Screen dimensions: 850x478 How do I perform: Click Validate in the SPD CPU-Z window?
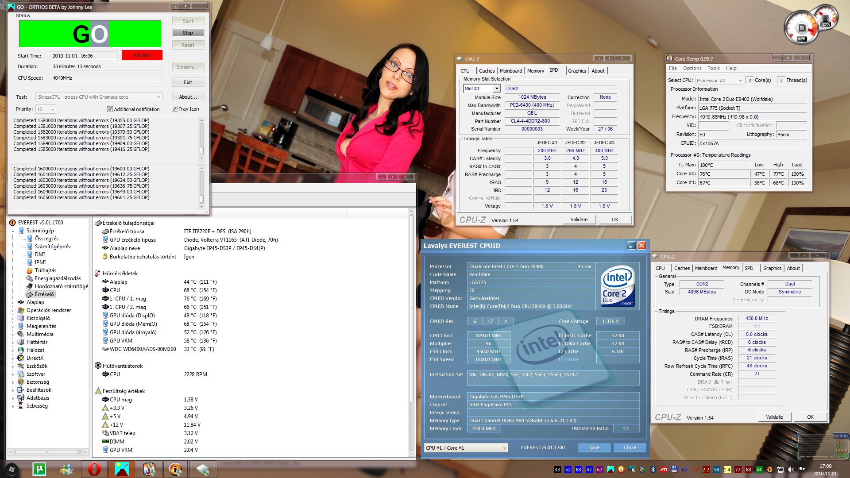coord(579,220)
